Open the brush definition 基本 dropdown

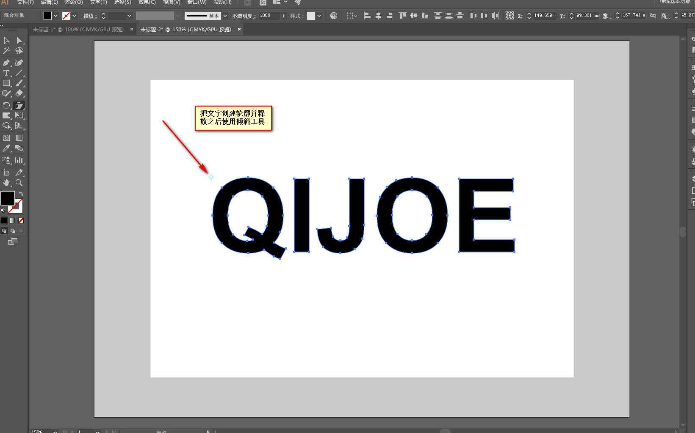tap(225, 16)
